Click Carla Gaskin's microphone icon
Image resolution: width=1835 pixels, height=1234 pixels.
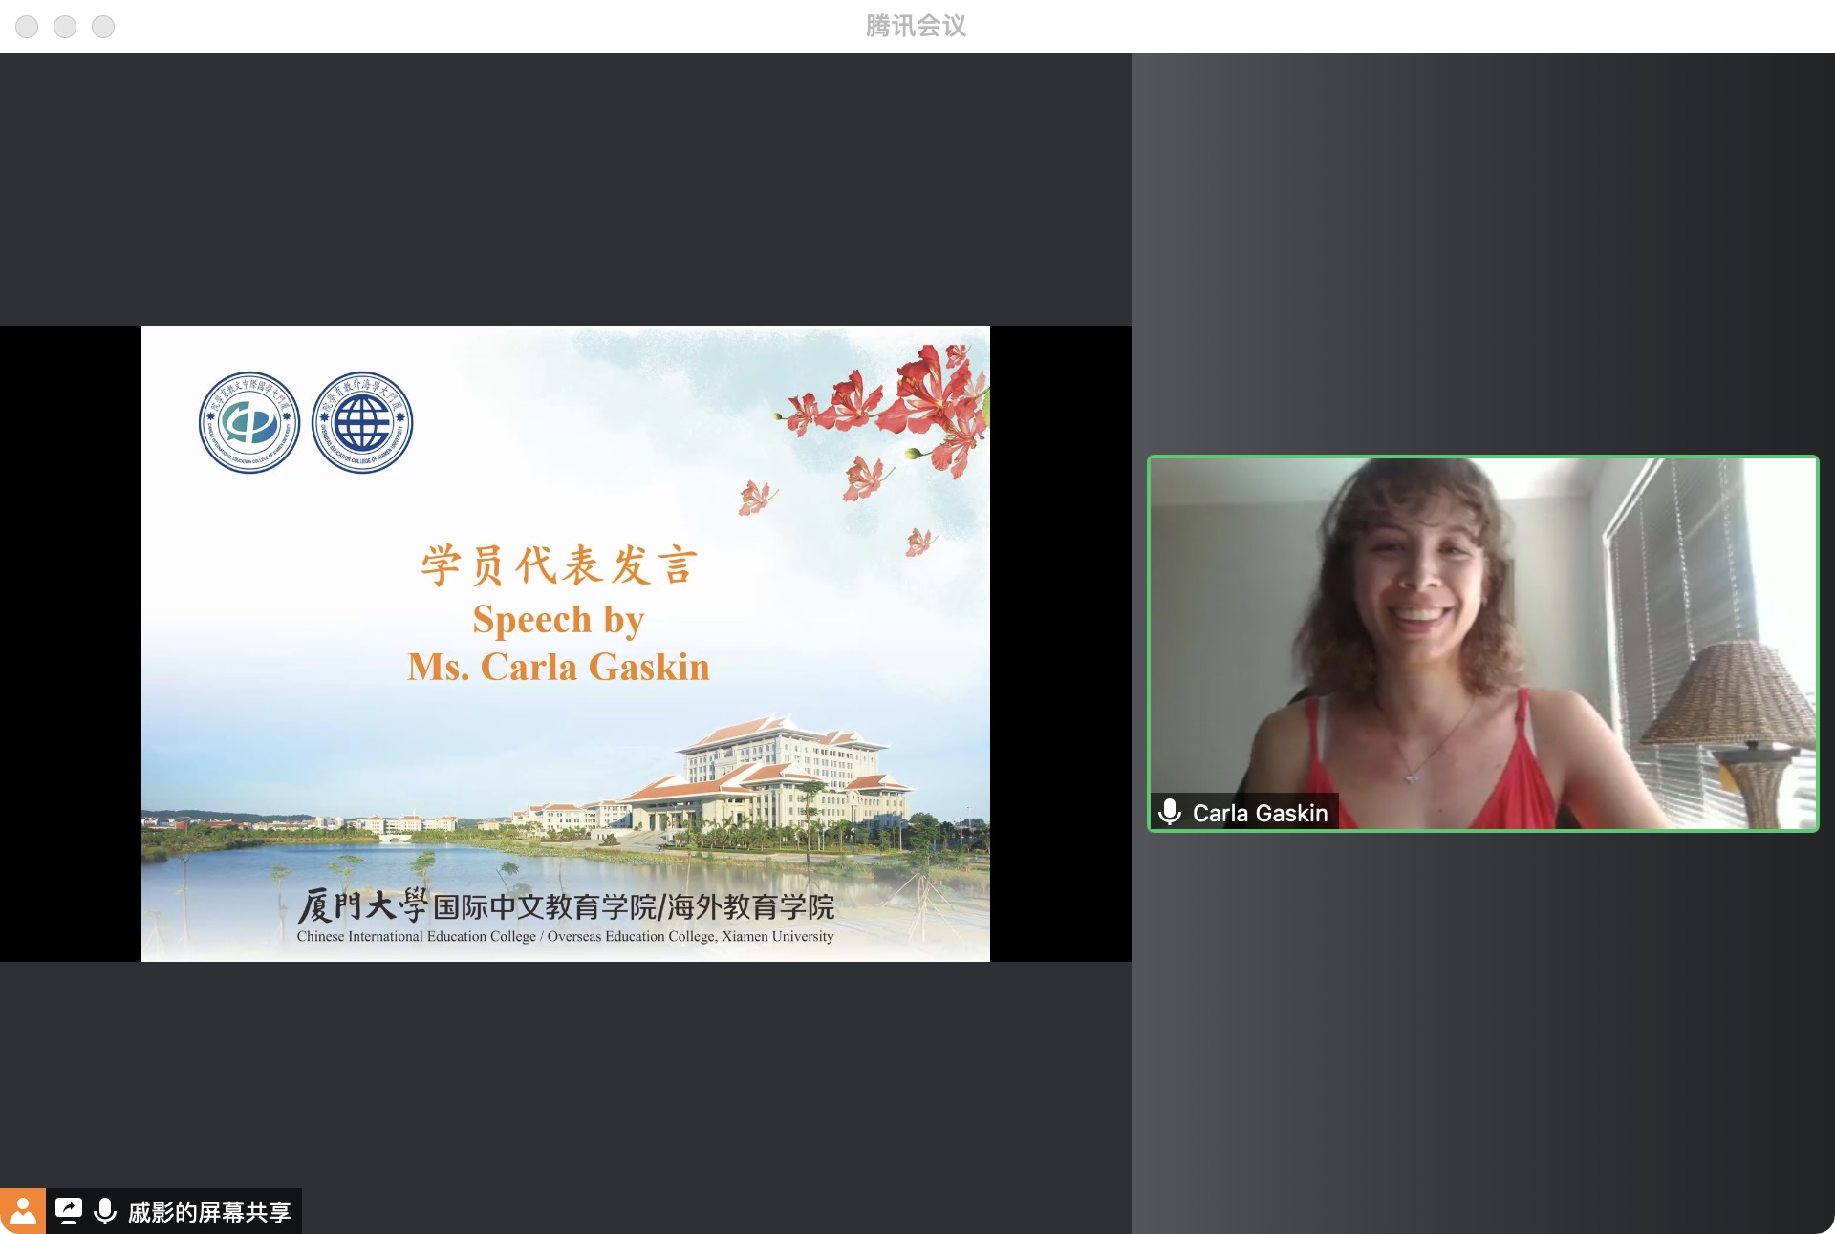click(x=1170, y=812)
